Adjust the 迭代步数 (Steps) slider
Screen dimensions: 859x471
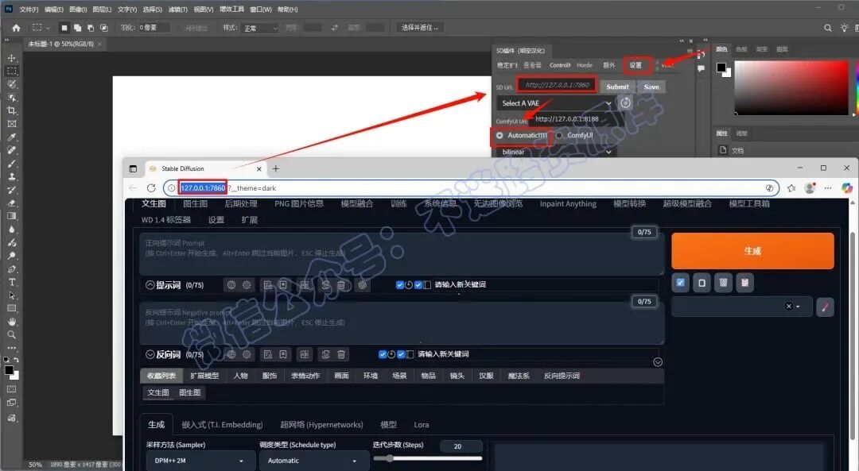[427, 458]
